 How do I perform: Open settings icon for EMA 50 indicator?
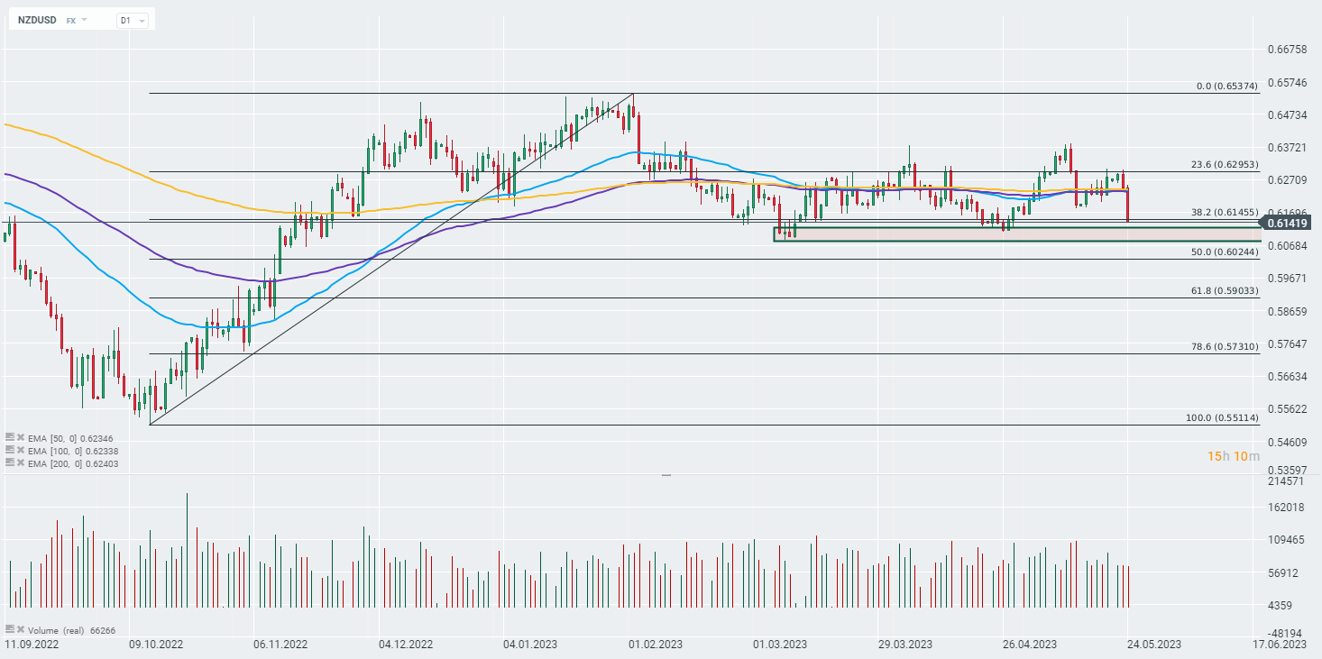pyautogui.click(x=10, y=436)
